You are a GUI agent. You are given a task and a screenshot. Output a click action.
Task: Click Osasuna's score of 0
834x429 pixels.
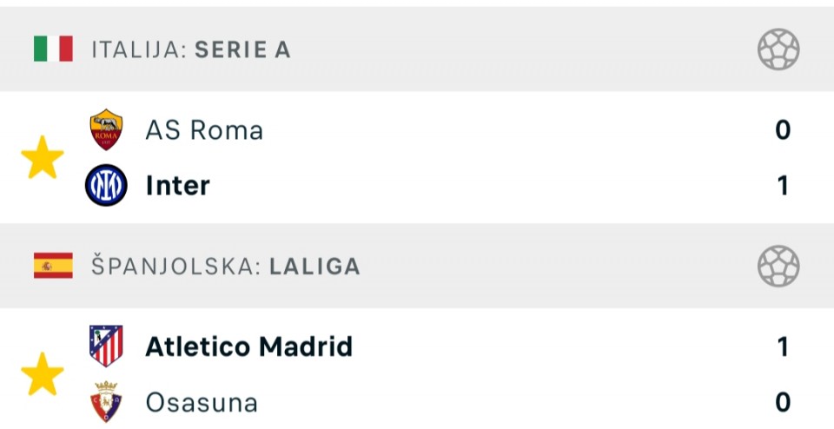(x=782, y=402)
